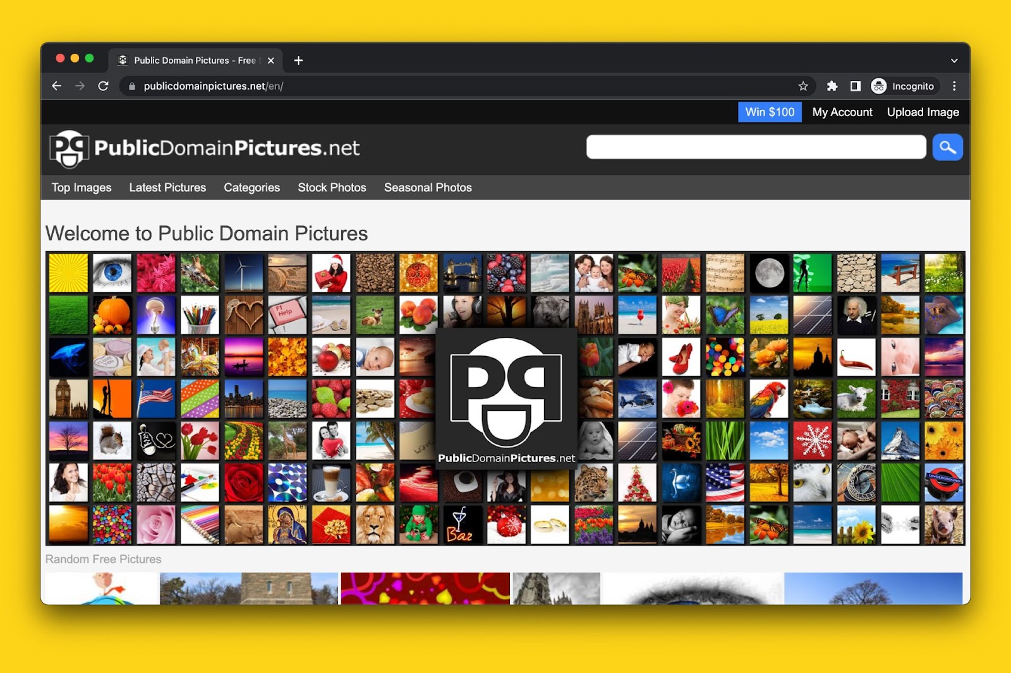This screenshot has height=673, width=1011.
Task: Bookmark this page with the star icon
Action: point(803,86)
